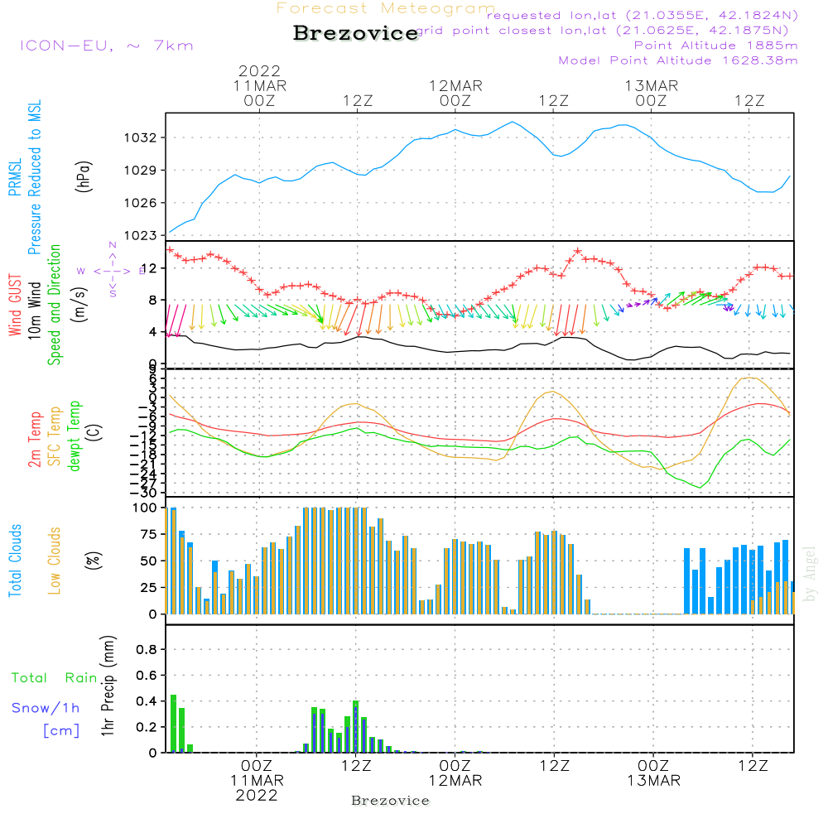Click the "1032" pressure axis value
Screen dimensions: 828x828
point(141,137)
